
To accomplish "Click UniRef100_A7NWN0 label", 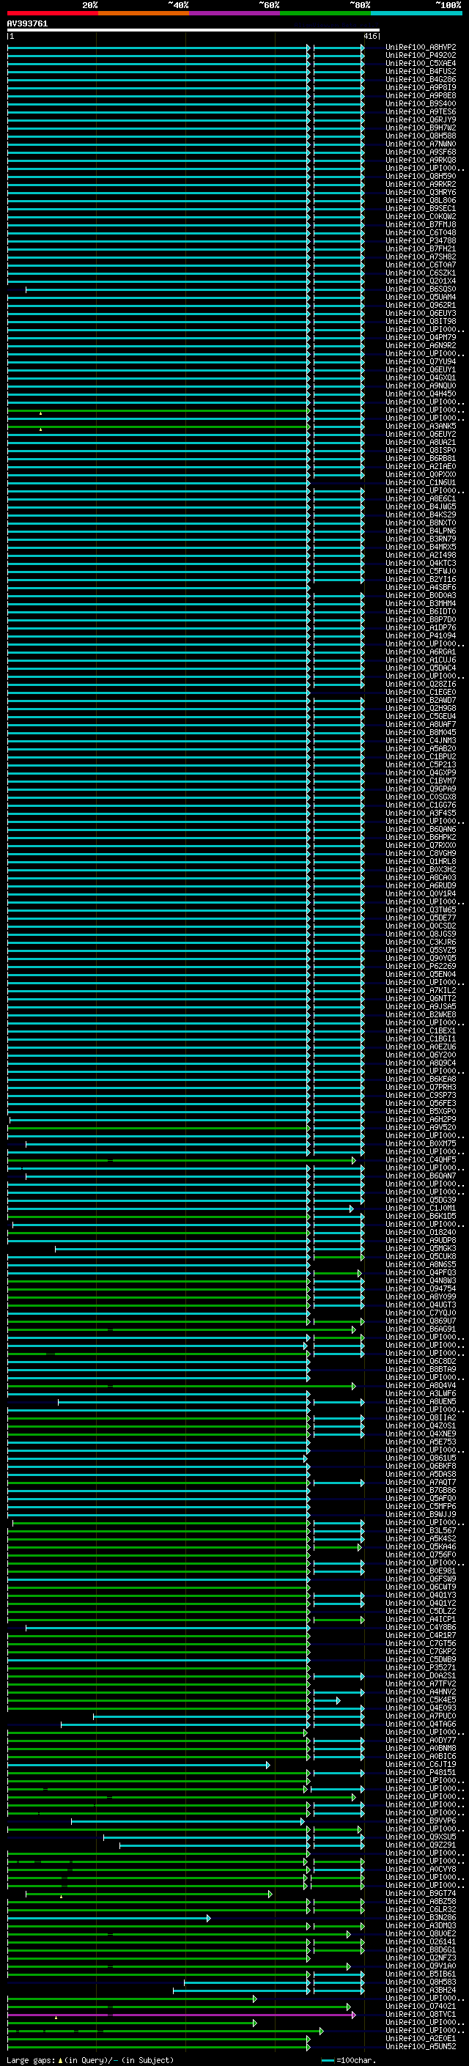I will 420,144.
